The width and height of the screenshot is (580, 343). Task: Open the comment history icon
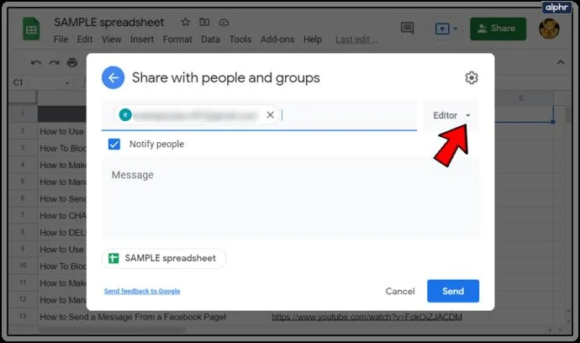tap(407, 28)
